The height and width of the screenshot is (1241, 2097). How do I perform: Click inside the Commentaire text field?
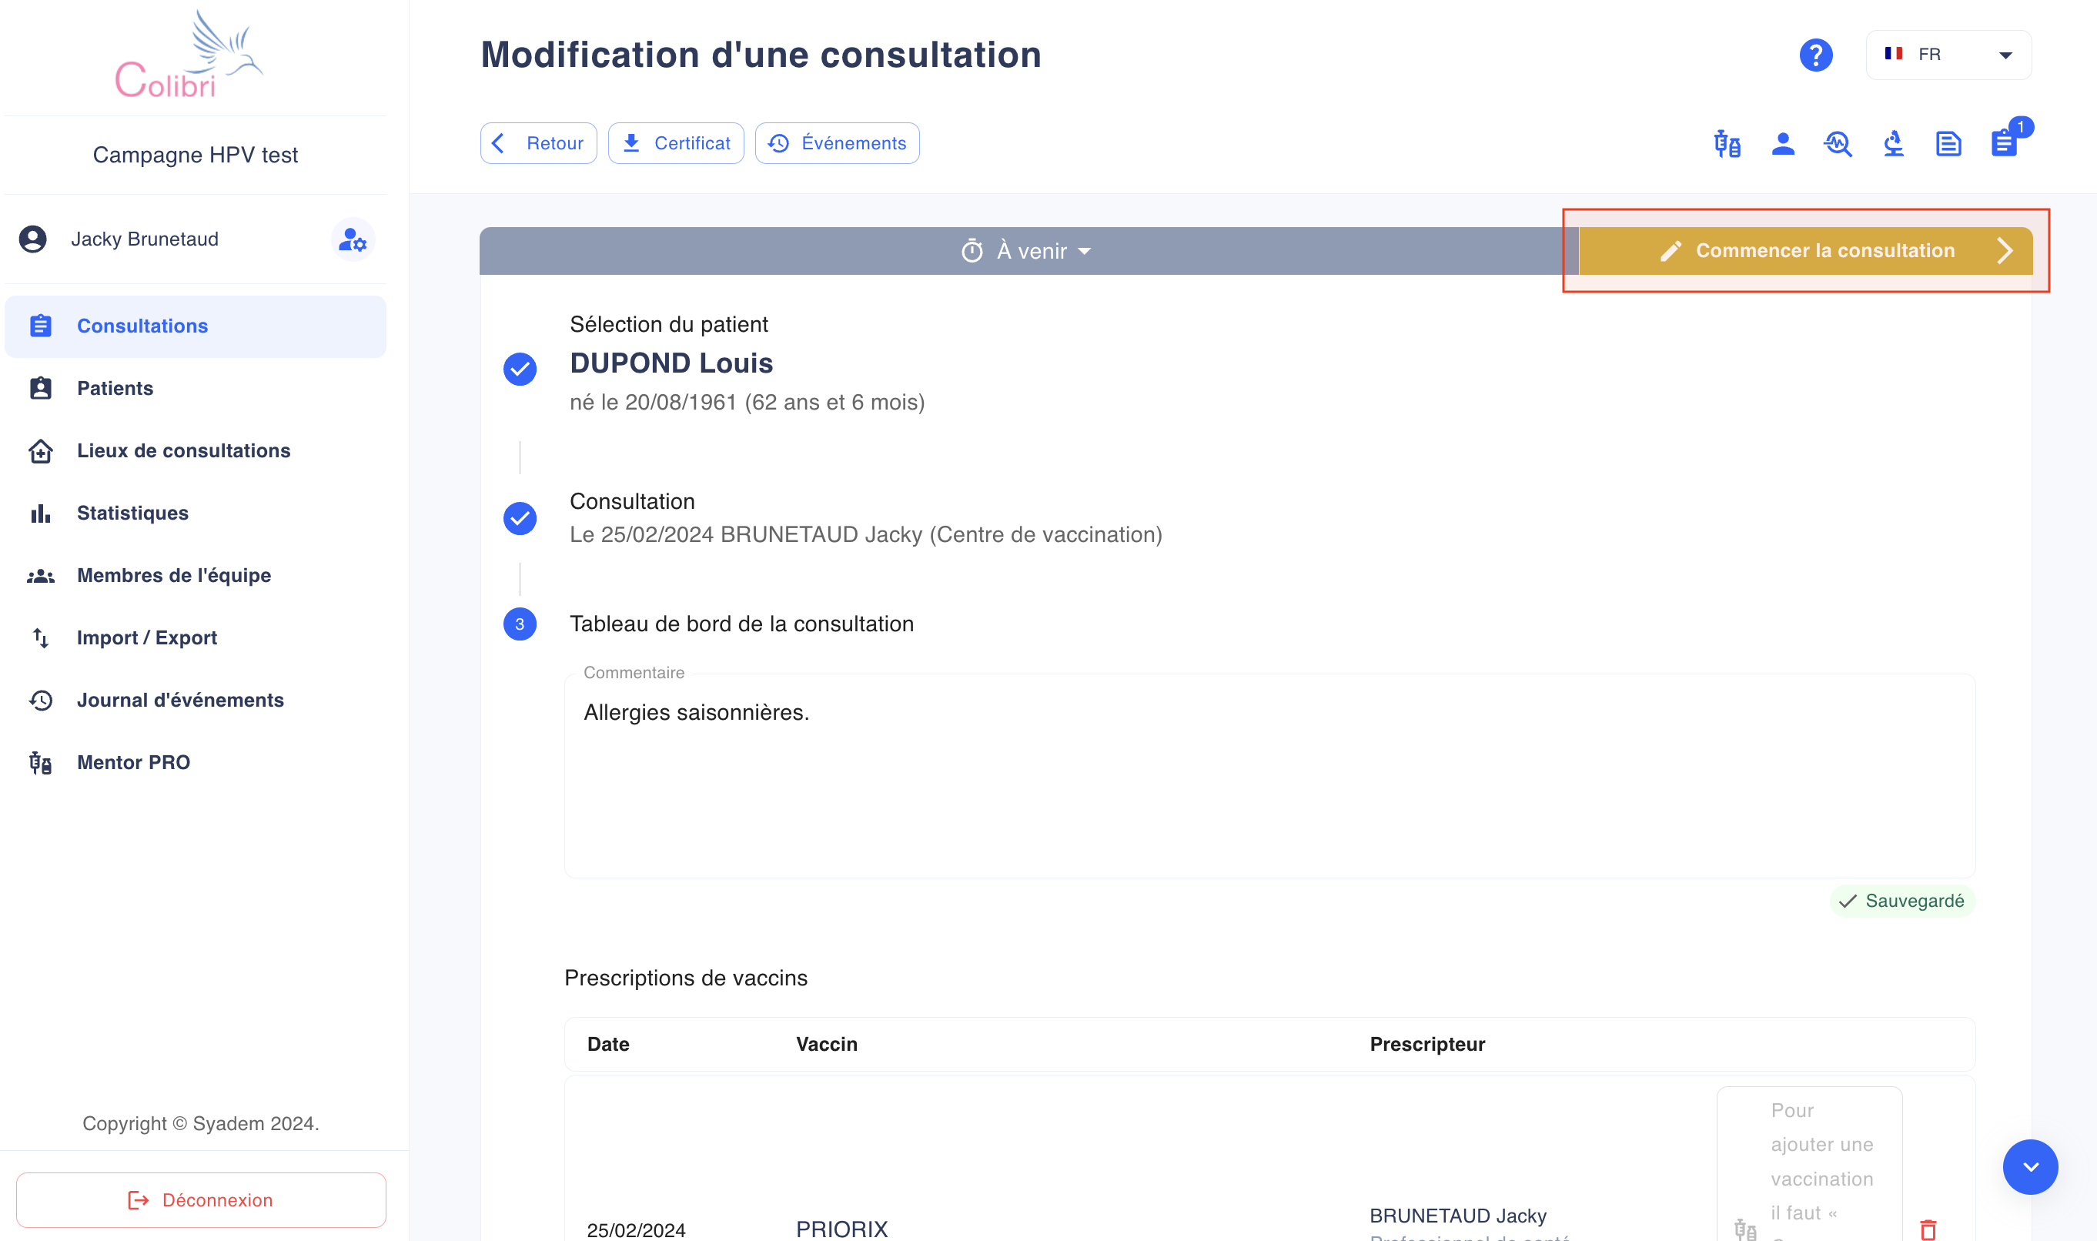click(x=1269, y=775)
